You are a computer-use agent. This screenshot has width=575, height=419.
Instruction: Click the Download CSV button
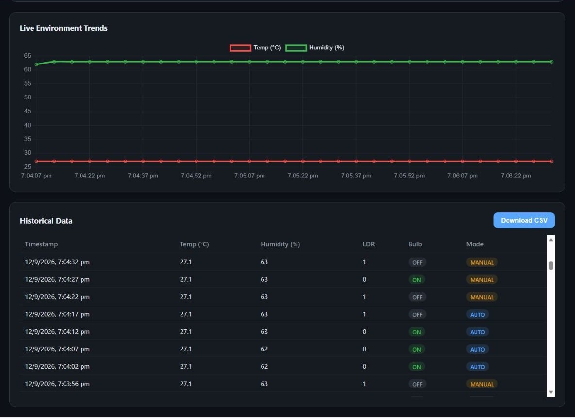tap(524, 221)
